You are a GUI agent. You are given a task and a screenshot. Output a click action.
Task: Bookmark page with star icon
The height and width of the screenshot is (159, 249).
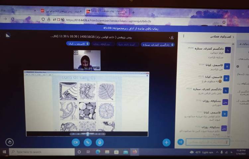click(x=224, y=22)
